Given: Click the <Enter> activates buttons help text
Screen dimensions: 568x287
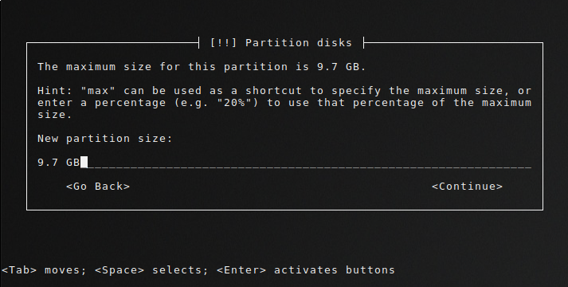Looking at the screenshot, I should (x=306, y=270).
